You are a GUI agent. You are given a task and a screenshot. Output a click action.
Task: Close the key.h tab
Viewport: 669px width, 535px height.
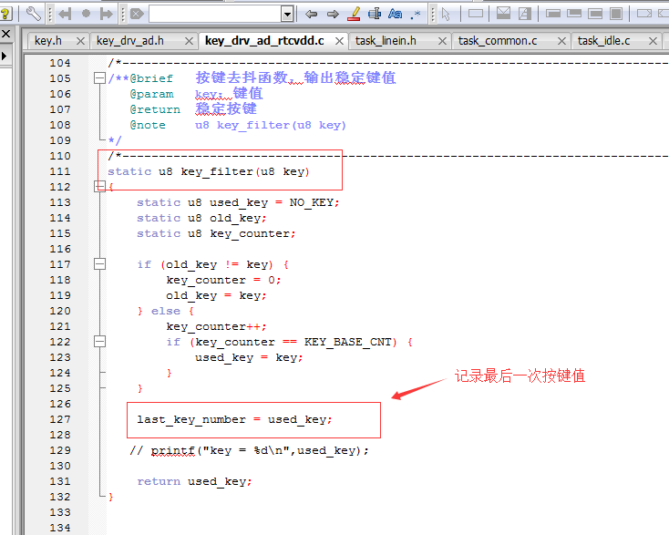80,41
